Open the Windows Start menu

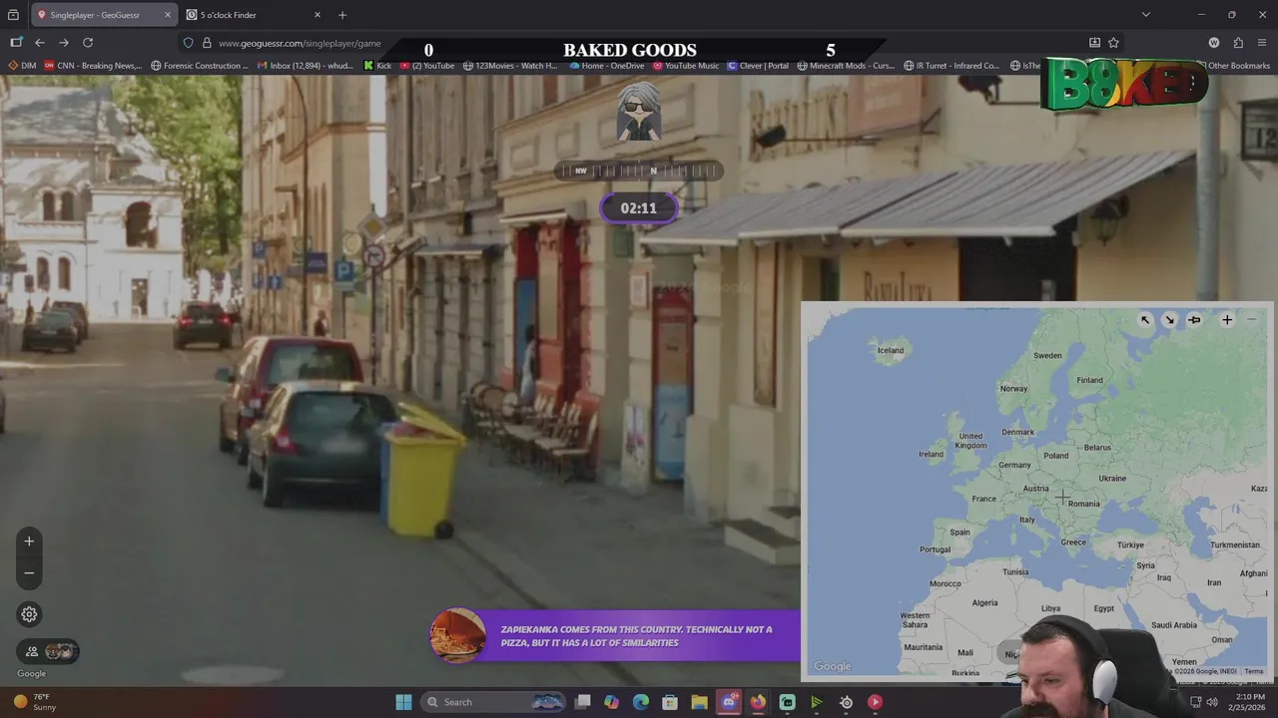[403, 702]
